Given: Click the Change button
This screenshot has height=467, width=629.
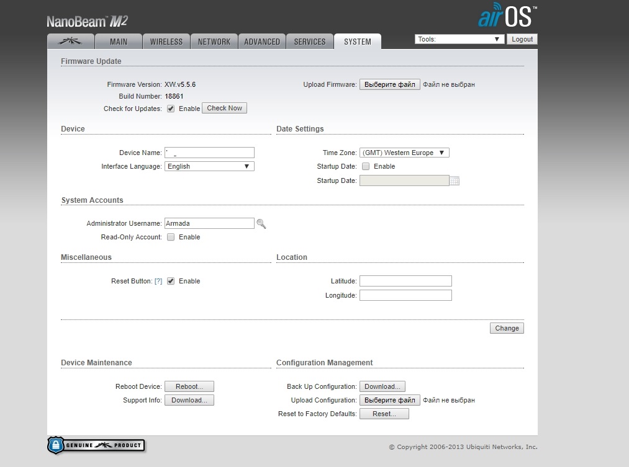Looking at the screenshot, I should click(507, 328).
